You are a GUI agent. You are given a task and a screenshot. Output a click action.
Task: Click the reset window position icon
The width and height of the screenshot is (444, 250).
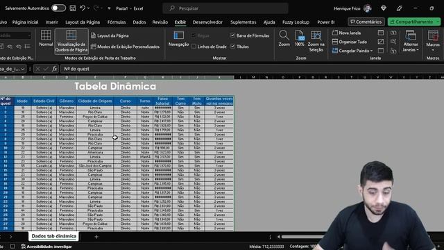pos(393,51)
